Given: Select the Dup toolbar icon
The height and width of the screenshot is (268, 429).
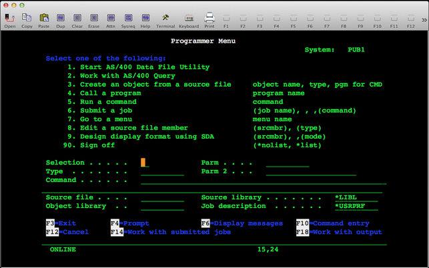Looking at the screenshot, I should click(x=61, y=18).
